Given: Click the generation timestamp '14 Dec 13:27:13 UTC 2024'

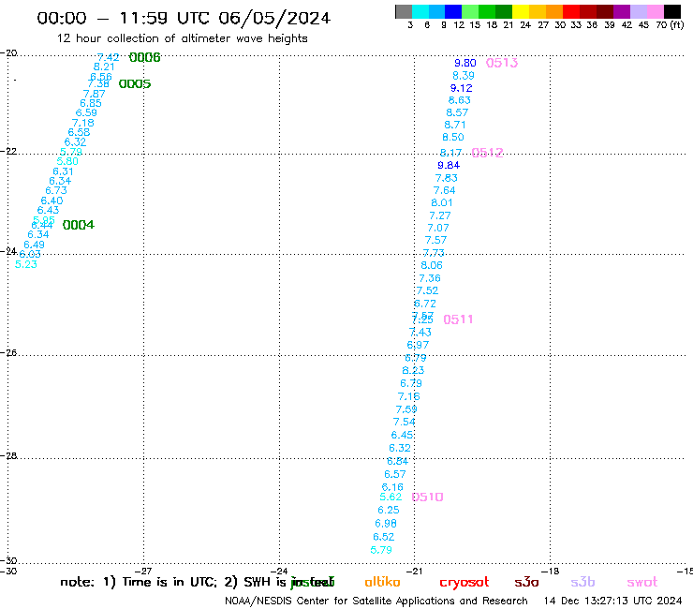Looking at the screenshot, I should tap(612, 601).
